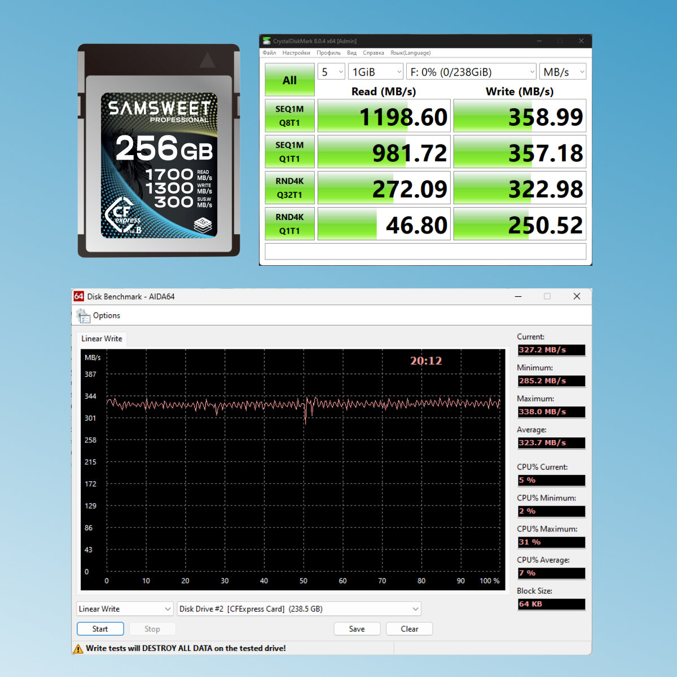Open the Профиль menu
The height and width of the screenshot is (677, 677).
click(328, 53)
